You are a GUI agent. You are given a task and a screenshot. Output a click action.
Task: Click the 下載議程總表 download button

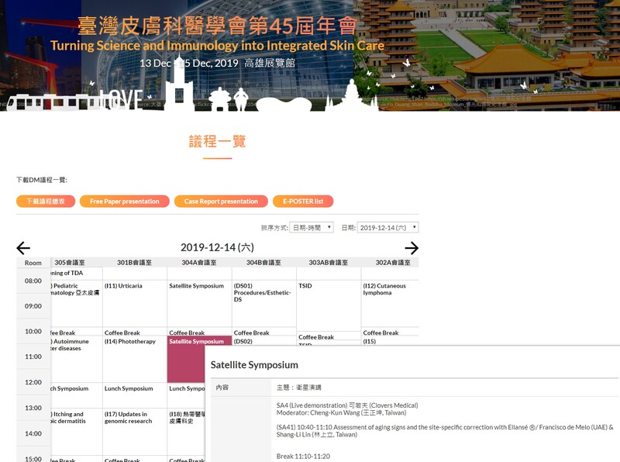pos(46,202)
